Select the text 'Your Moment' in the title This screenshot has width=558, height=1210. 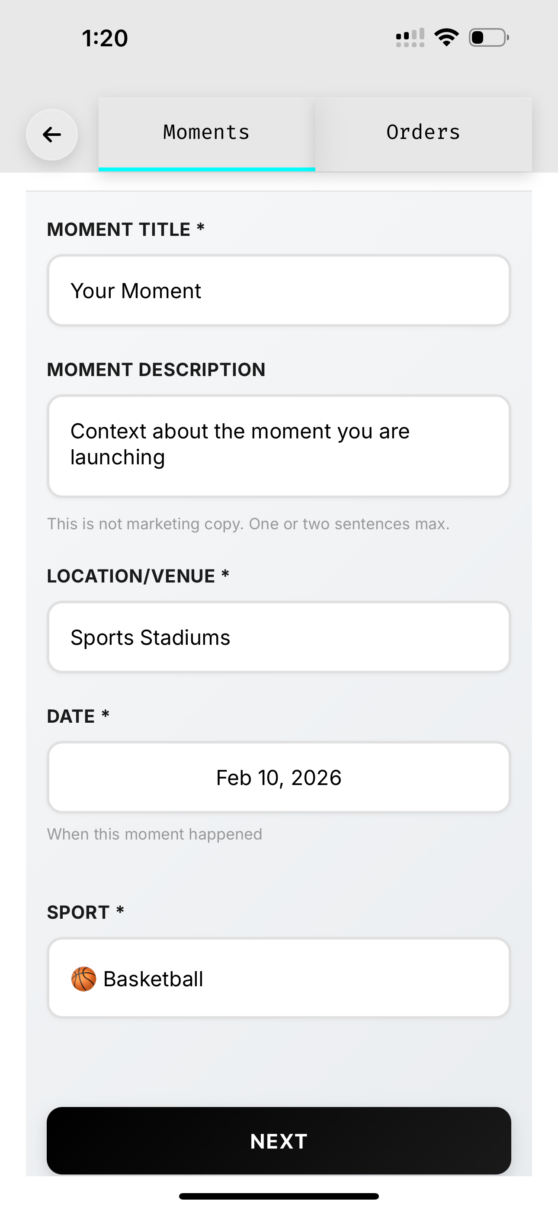point(137,290)
